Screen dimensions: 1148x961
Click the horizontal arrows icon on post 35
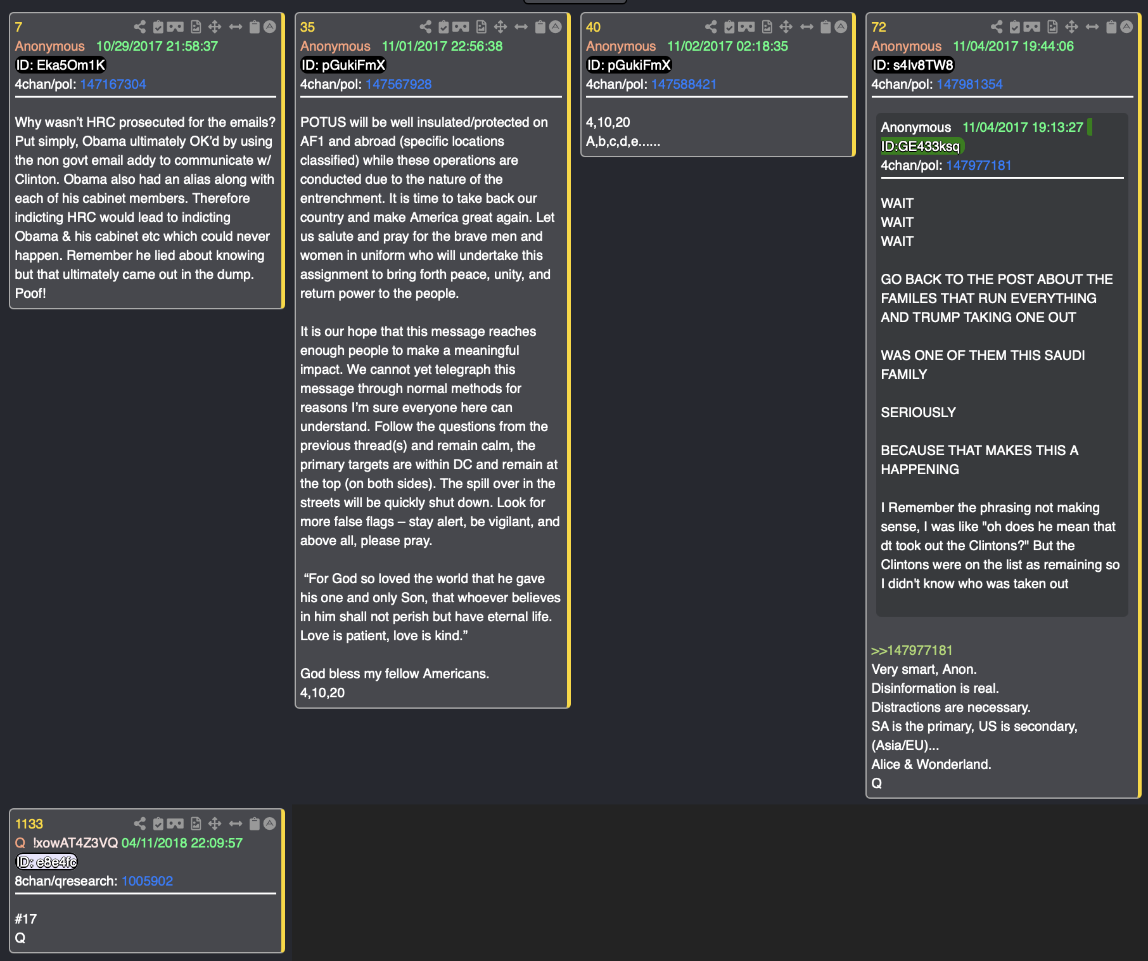(x=521, y=27)
